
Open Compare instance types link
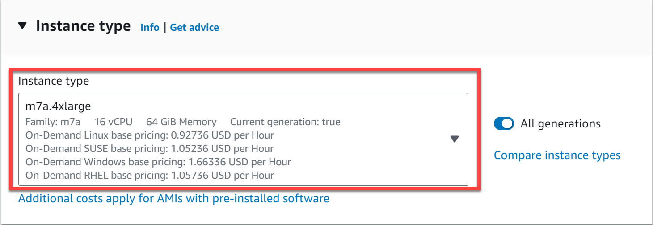point(557,155)
